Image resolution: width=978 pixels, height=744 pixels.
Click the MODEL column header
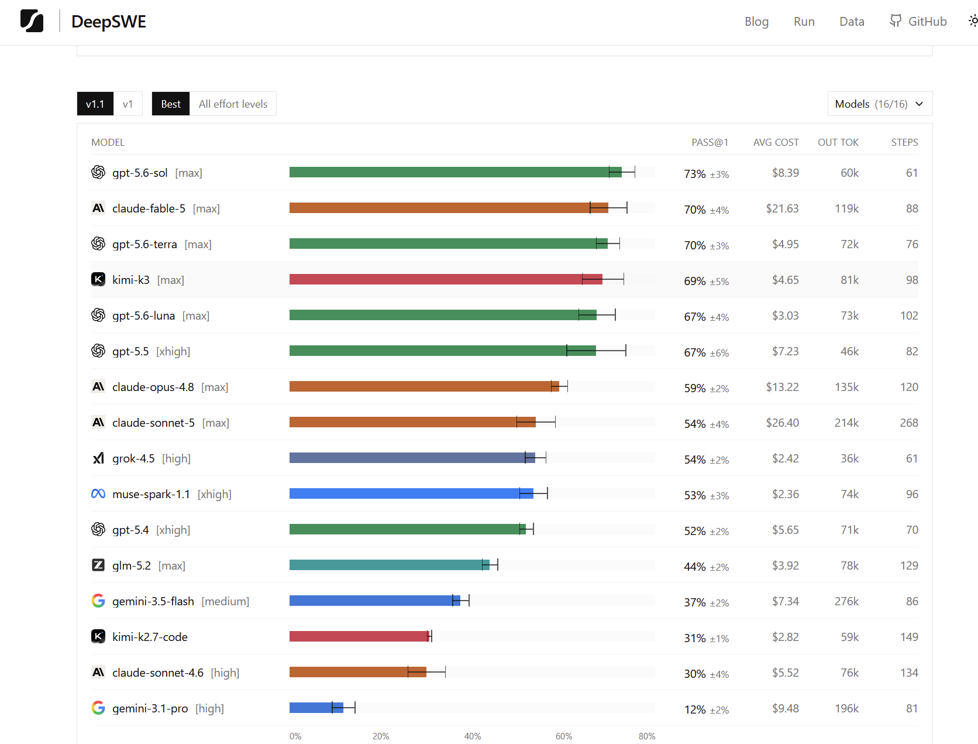coord(108,142)
